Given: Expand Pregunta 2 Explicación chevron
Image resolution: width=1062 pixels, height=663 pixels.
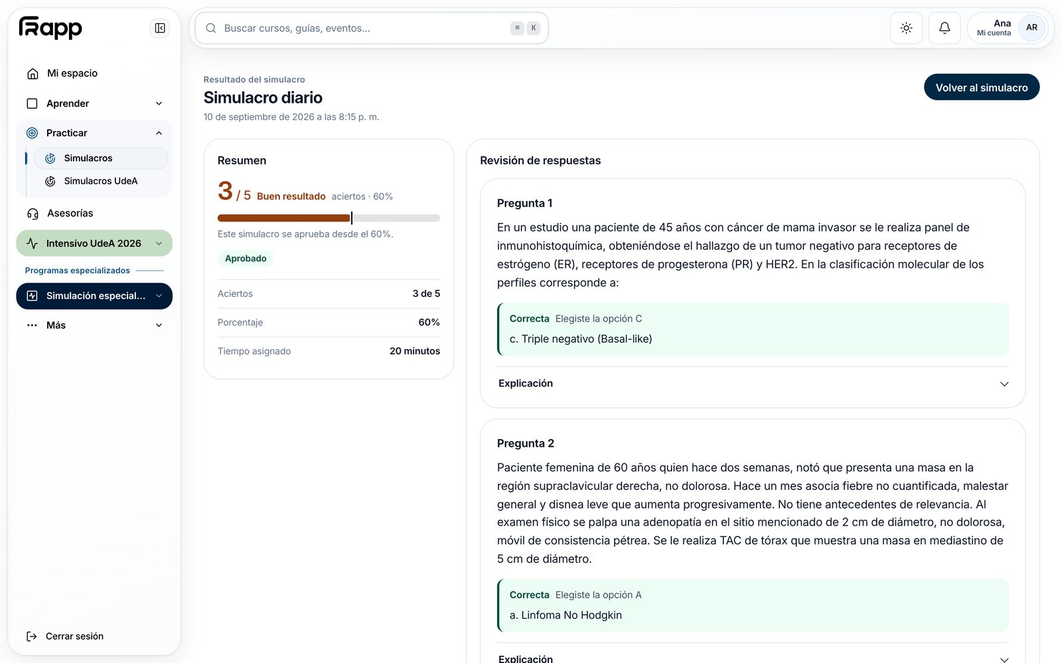Looking at the screenshot, I should (1004, 659).
